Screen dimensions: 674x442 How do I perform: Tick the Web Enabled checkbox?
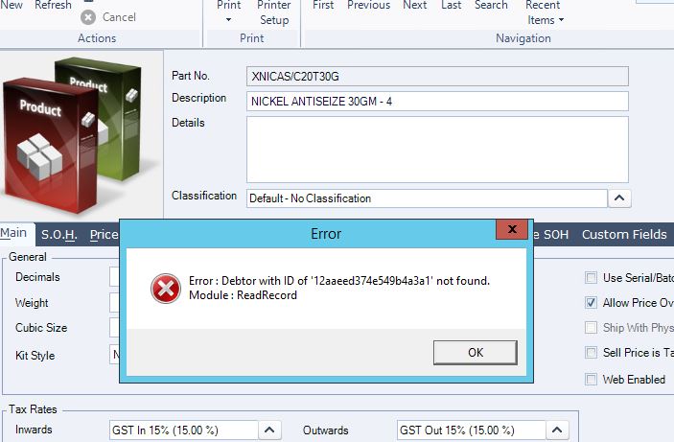(x=591, y=380)
